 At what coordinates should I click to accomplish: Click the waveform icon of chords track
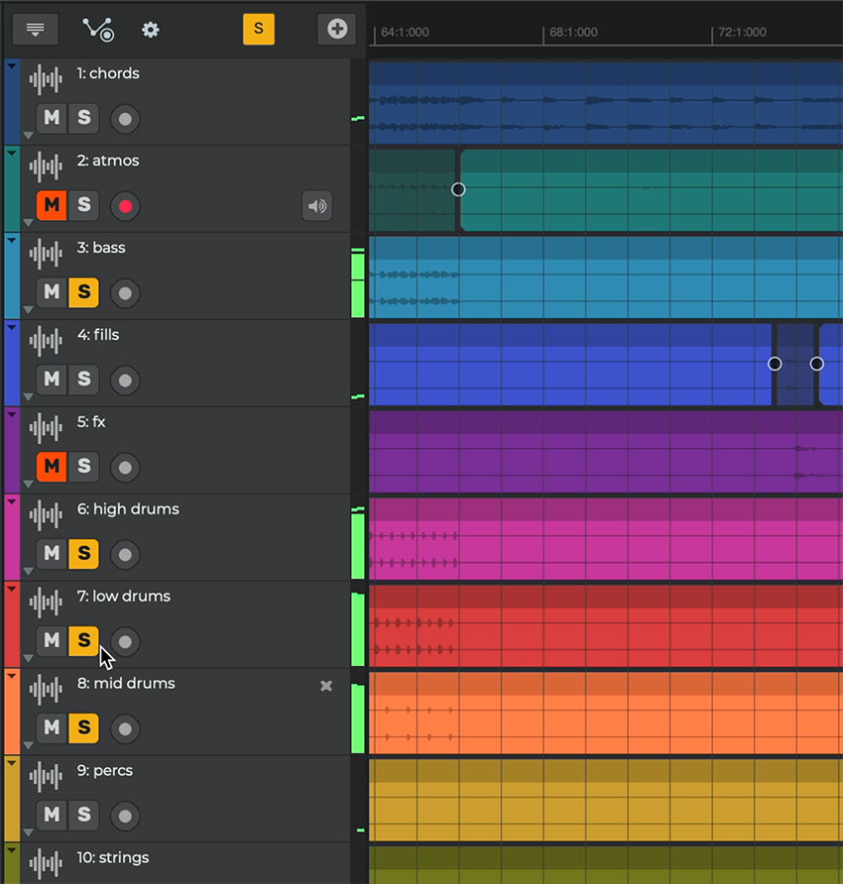tap(46, 80)
